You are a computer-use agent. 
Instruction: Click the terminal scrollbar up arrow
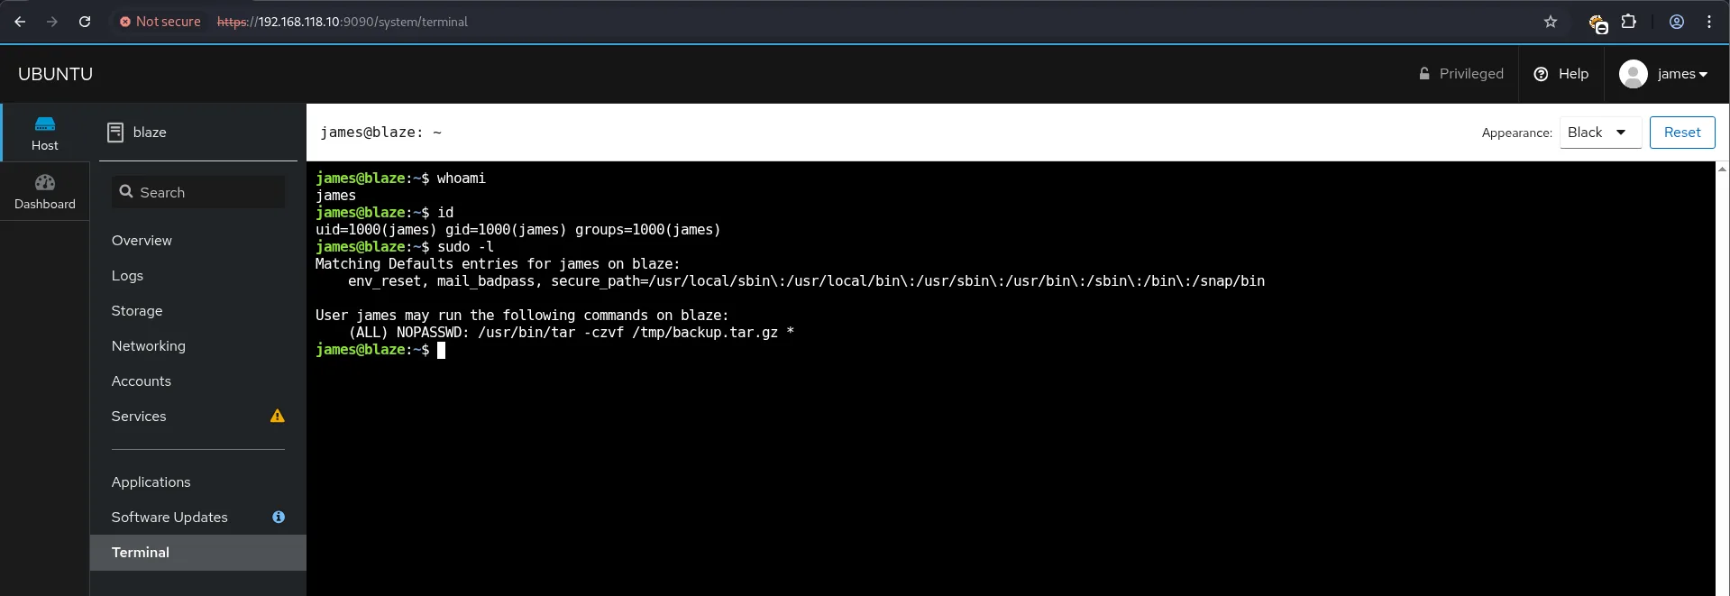(1723, 169)
